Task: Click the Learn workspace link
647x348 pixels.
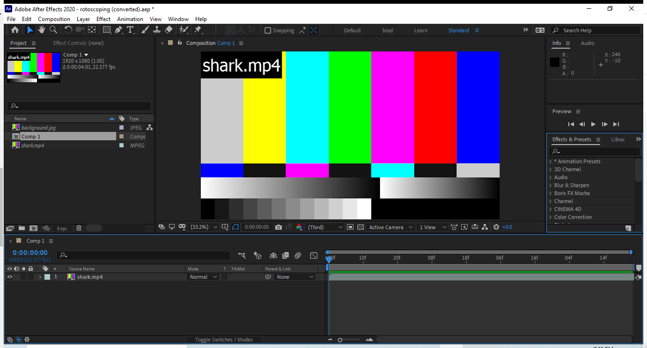Action: (420, 30)
